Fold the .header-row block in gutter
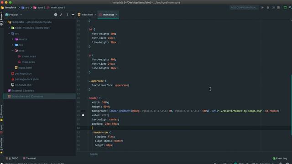Viewport: 292px width, 164px height. pos(88,133)
